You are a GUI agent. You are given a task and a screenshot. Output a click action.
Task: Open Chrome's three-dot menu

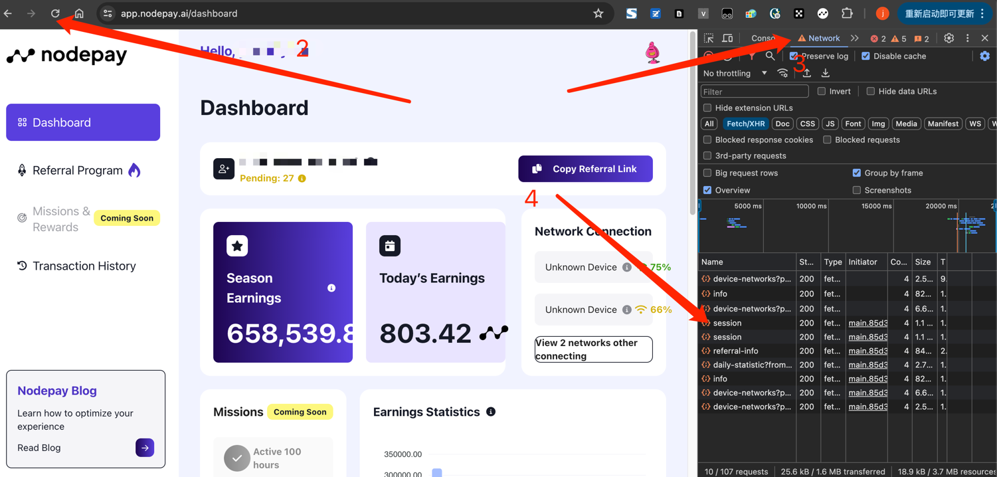(x=982, y=13)
